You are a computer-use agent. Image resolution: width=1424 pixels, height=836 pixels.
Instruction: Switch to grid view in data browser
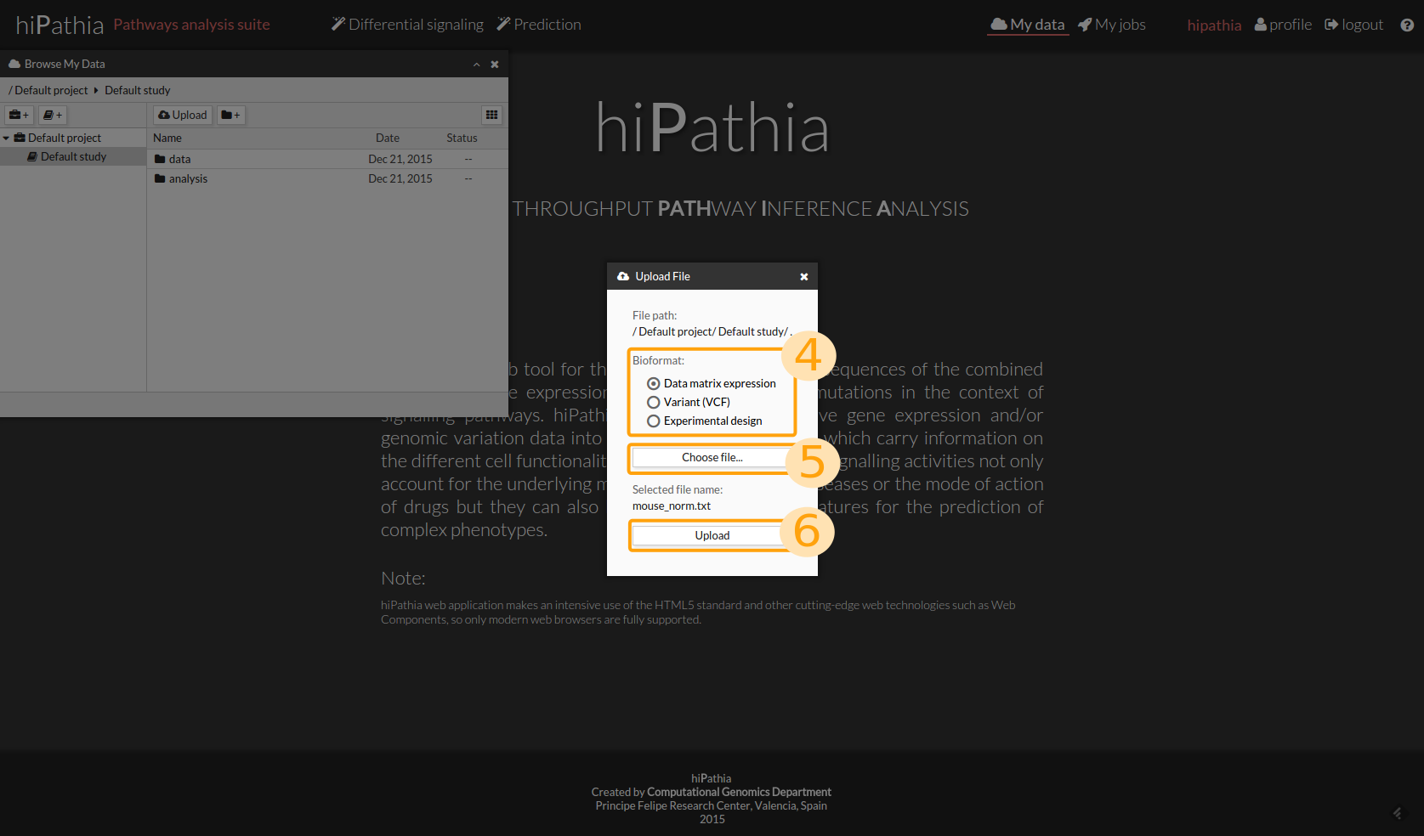pos(491,115)
